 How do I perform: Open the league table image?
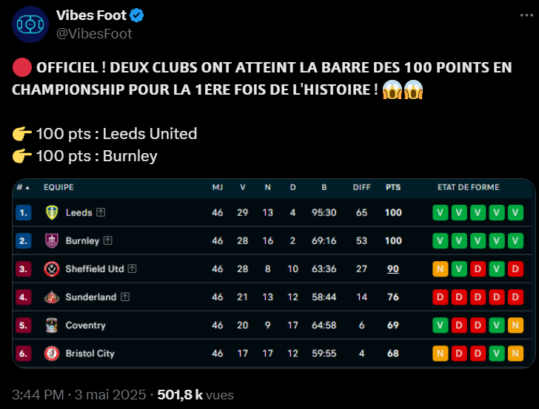pyautogui.click(x=274, y=274)
